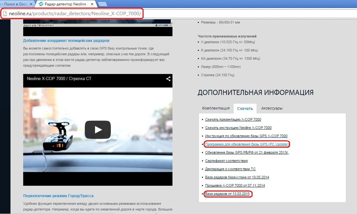The width and height of the screenshot is (357, 214).
Task: Click the KA диапазон (34.70 ГГц) line
Action: (231, 58)
